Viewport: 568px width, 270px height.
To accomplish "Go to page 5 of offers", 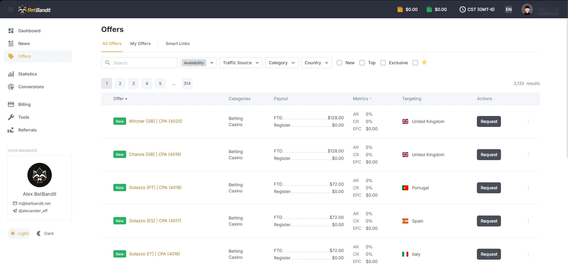I will click(x=160, y=83).
